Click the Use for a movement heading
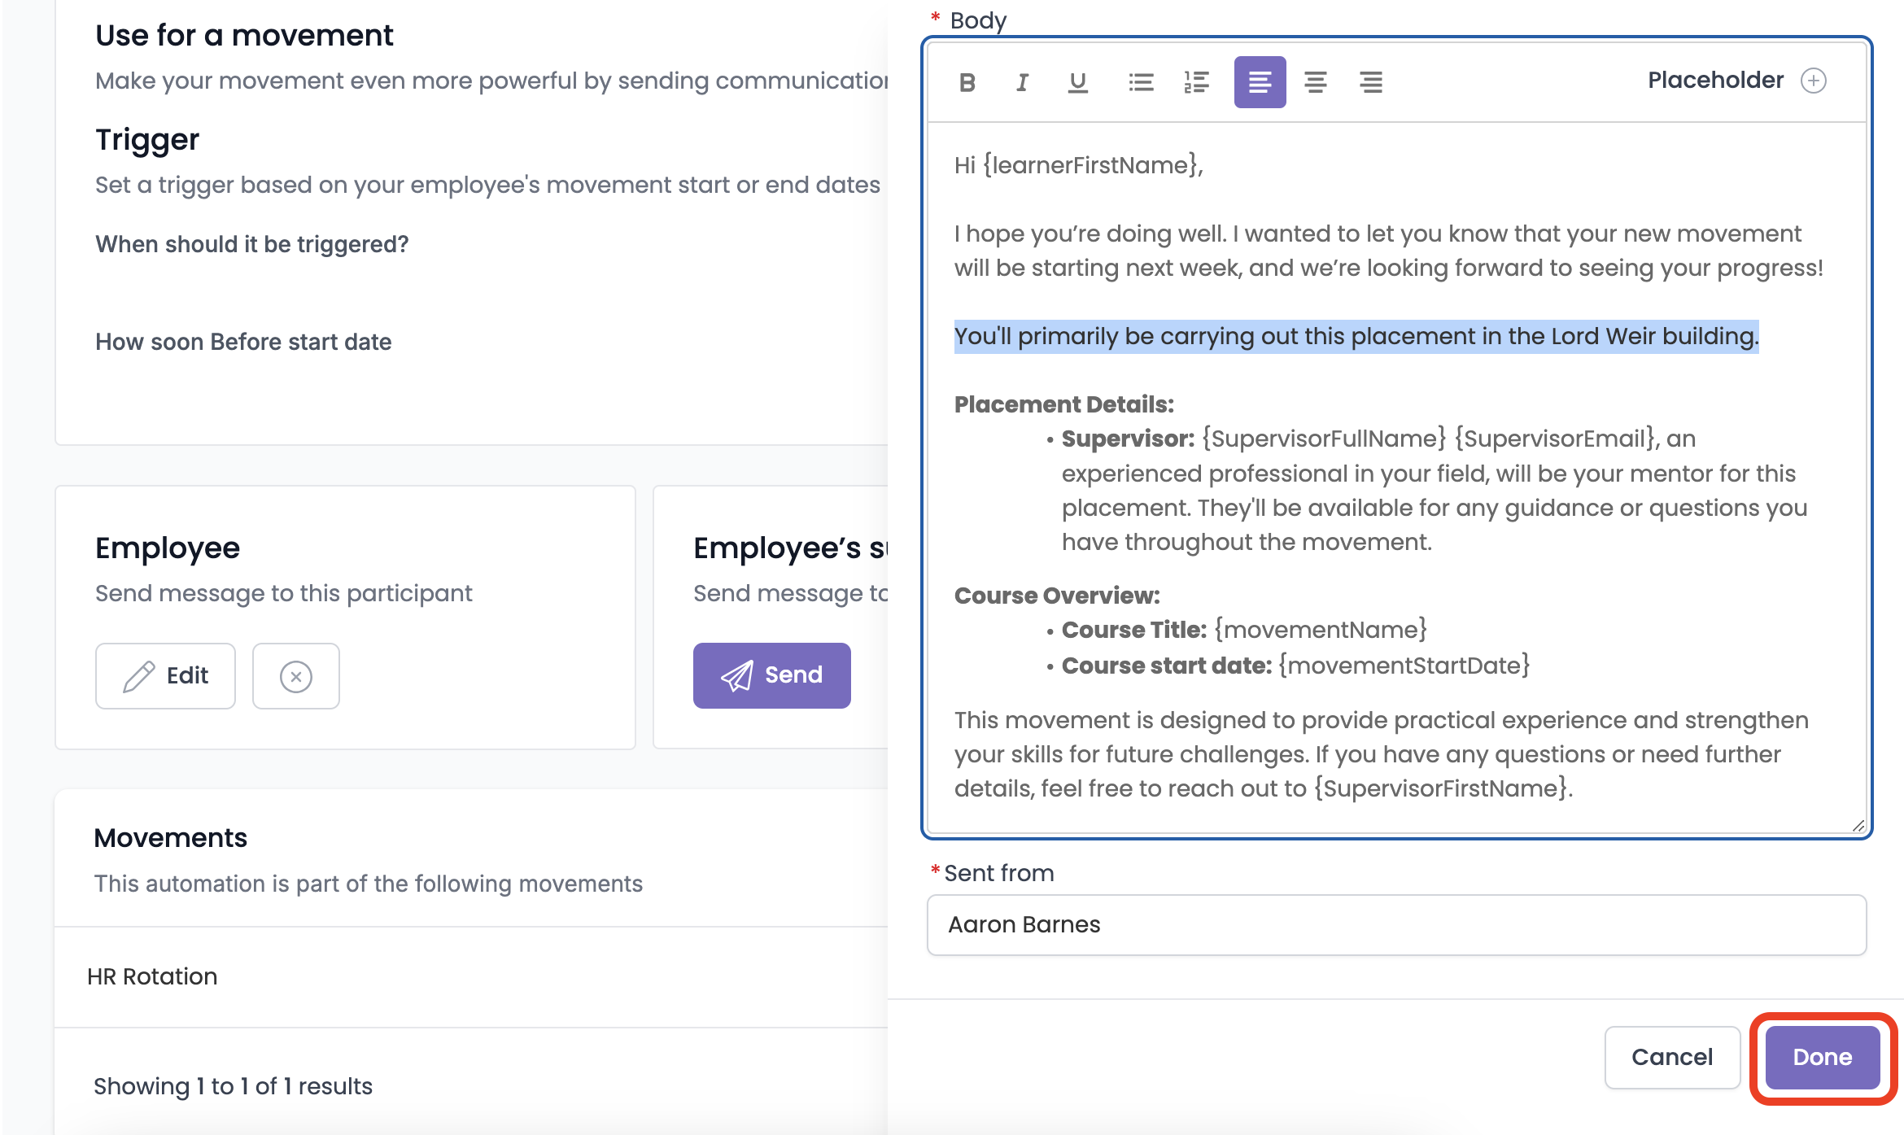The height and width of the screenshot is (1135, 1904). click(244, 35)
